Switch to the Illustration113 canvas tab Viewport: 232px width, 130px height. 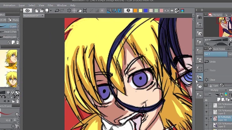[x=34, y=16]
